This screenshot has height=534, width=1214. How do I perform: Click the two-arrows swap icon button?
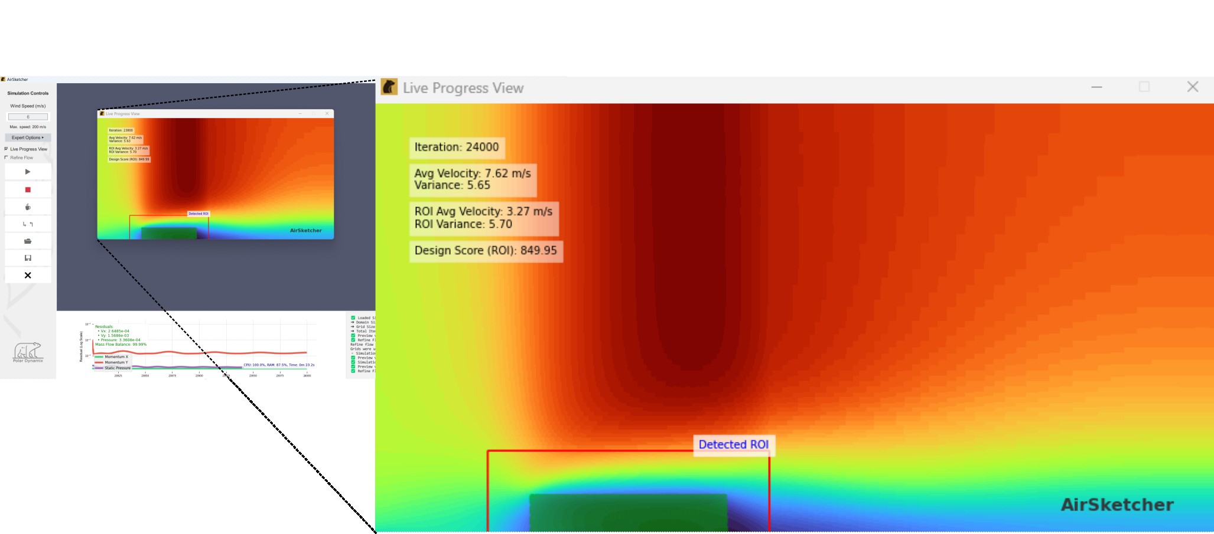(28, 224)
